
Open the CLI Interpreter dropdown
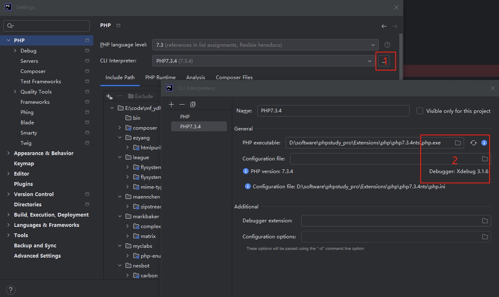(263, 61)
